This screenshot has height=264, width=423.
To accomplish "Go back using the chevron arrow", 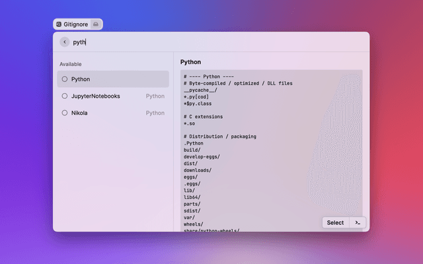I will (64, 42).
